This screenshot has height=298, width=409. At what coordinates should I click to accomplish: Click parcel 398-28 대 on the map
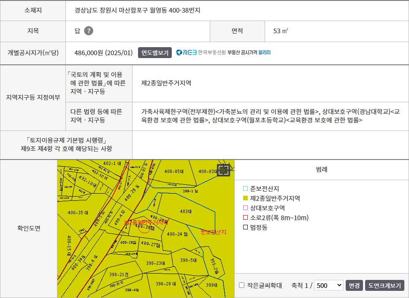(166, 284)
